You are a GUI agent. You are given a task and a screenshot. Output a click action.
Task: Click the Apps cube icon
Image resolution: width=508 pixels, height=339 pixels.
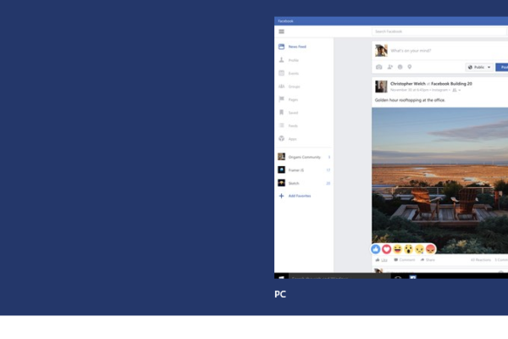pyautogui.click(x=281, y=138)
